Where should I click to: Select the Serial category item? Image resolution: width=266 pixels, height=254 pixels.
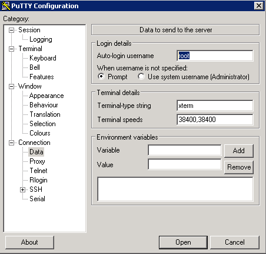pos(37,199)
